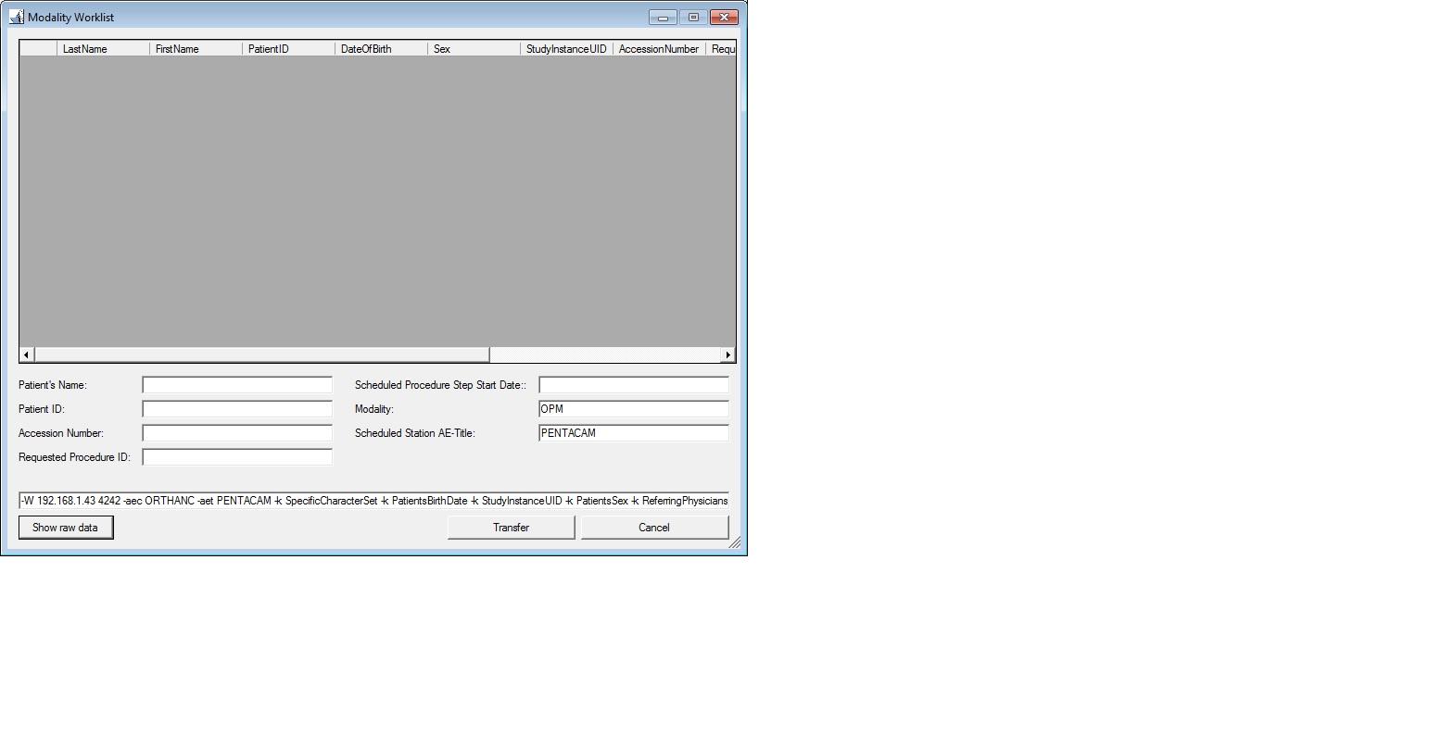Click the window resize grip in the corner
The height and width of the screenshot is (734, 1442).
[736, 543]
